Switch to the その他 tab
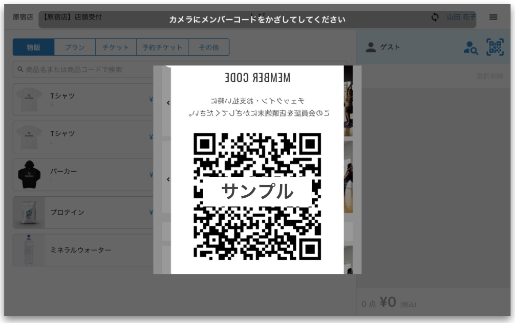515x323 pixels. [208, 48]
